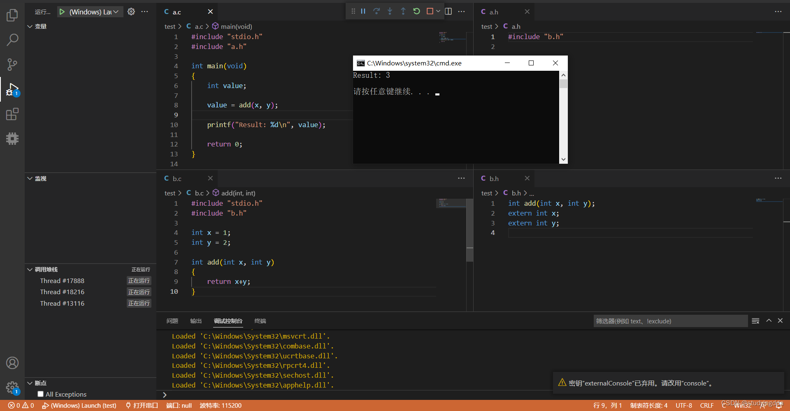Stop debugging with the red square
Image resolution: width=790 pixels, height=411 pixels.
coord(430,12)
